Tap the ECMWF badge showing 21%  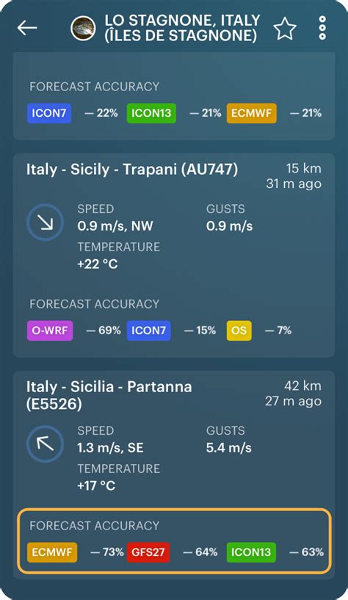coord(251,113)
